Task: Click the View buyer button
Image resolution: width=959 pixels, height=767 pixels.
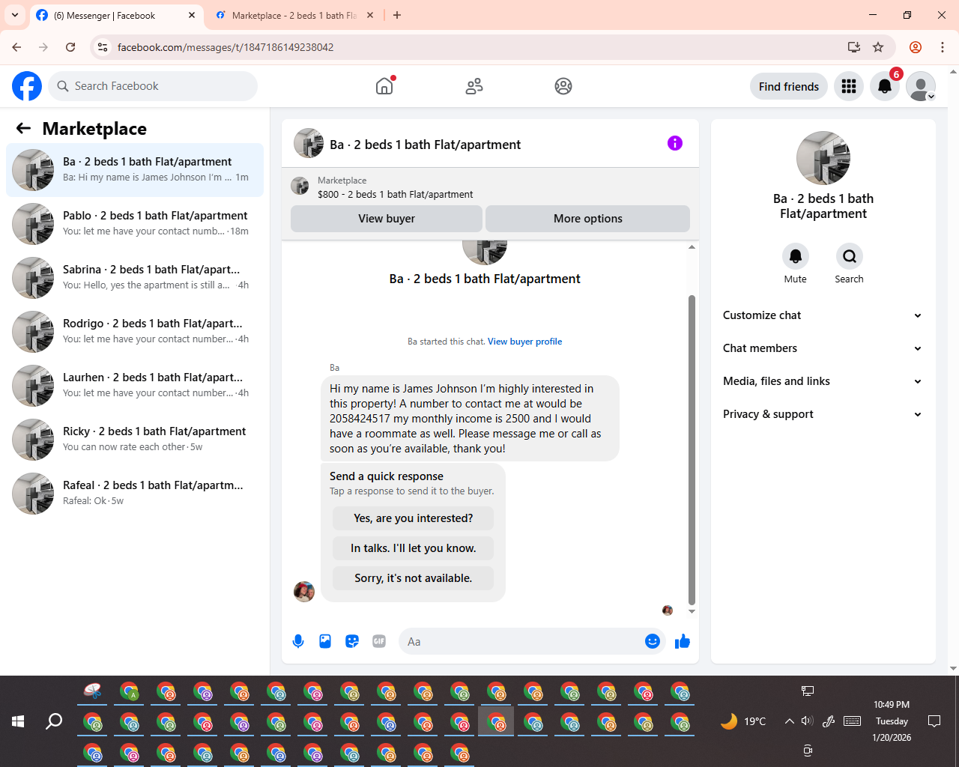Action: click(x=387, y=219)
